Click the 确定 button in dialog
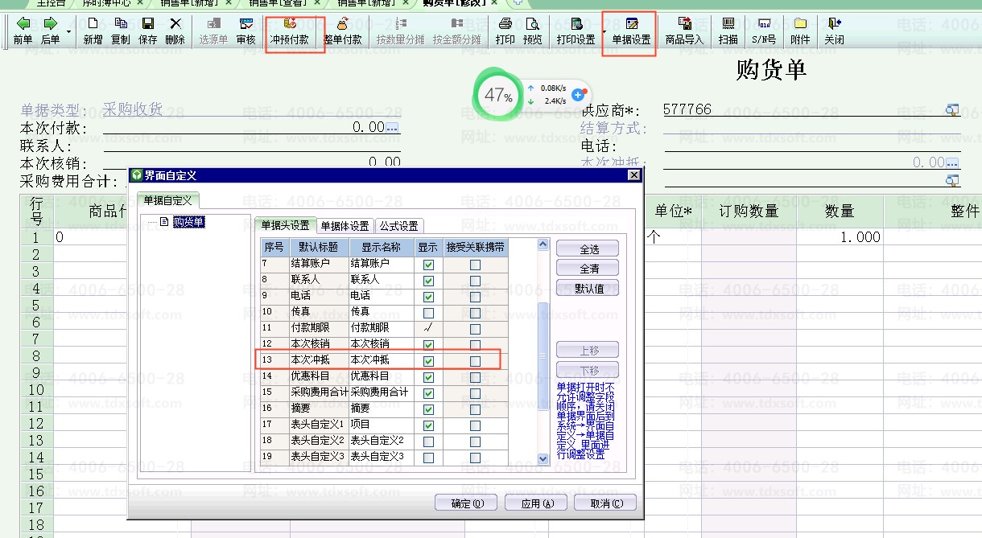The image size is (982, 538). coord(466,503)
